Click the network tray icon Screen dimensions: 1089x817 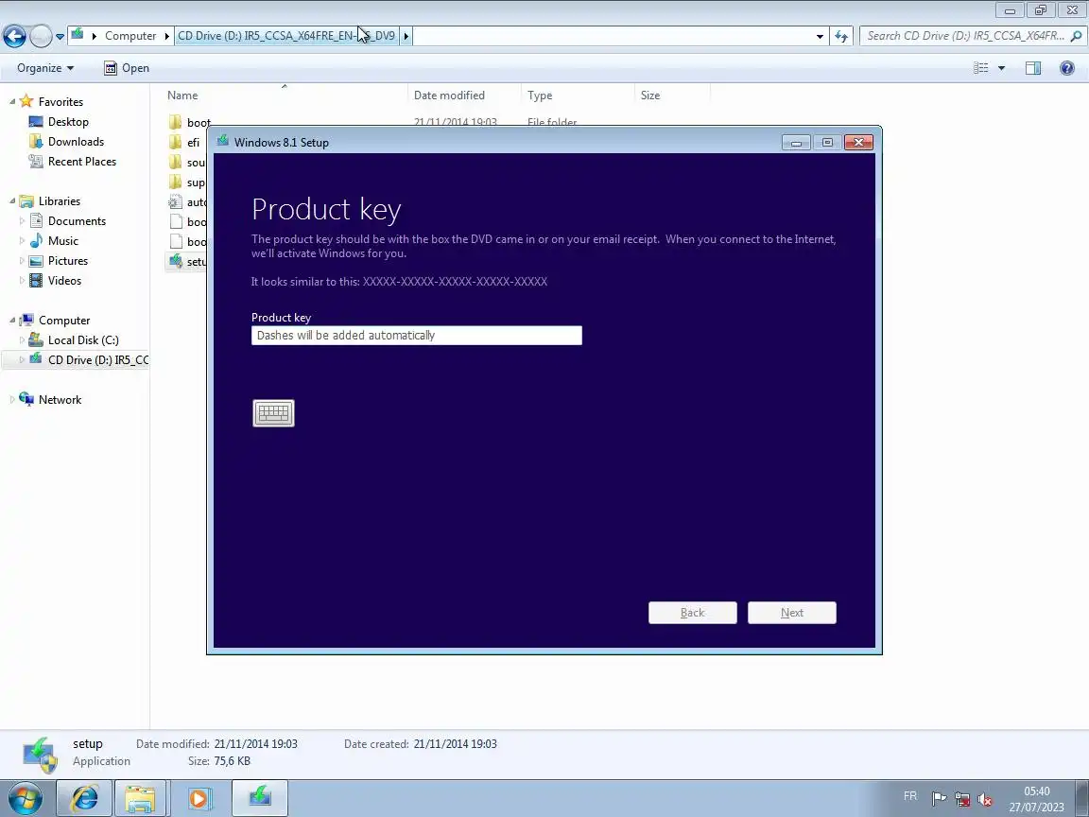click(x=962, y=799)
